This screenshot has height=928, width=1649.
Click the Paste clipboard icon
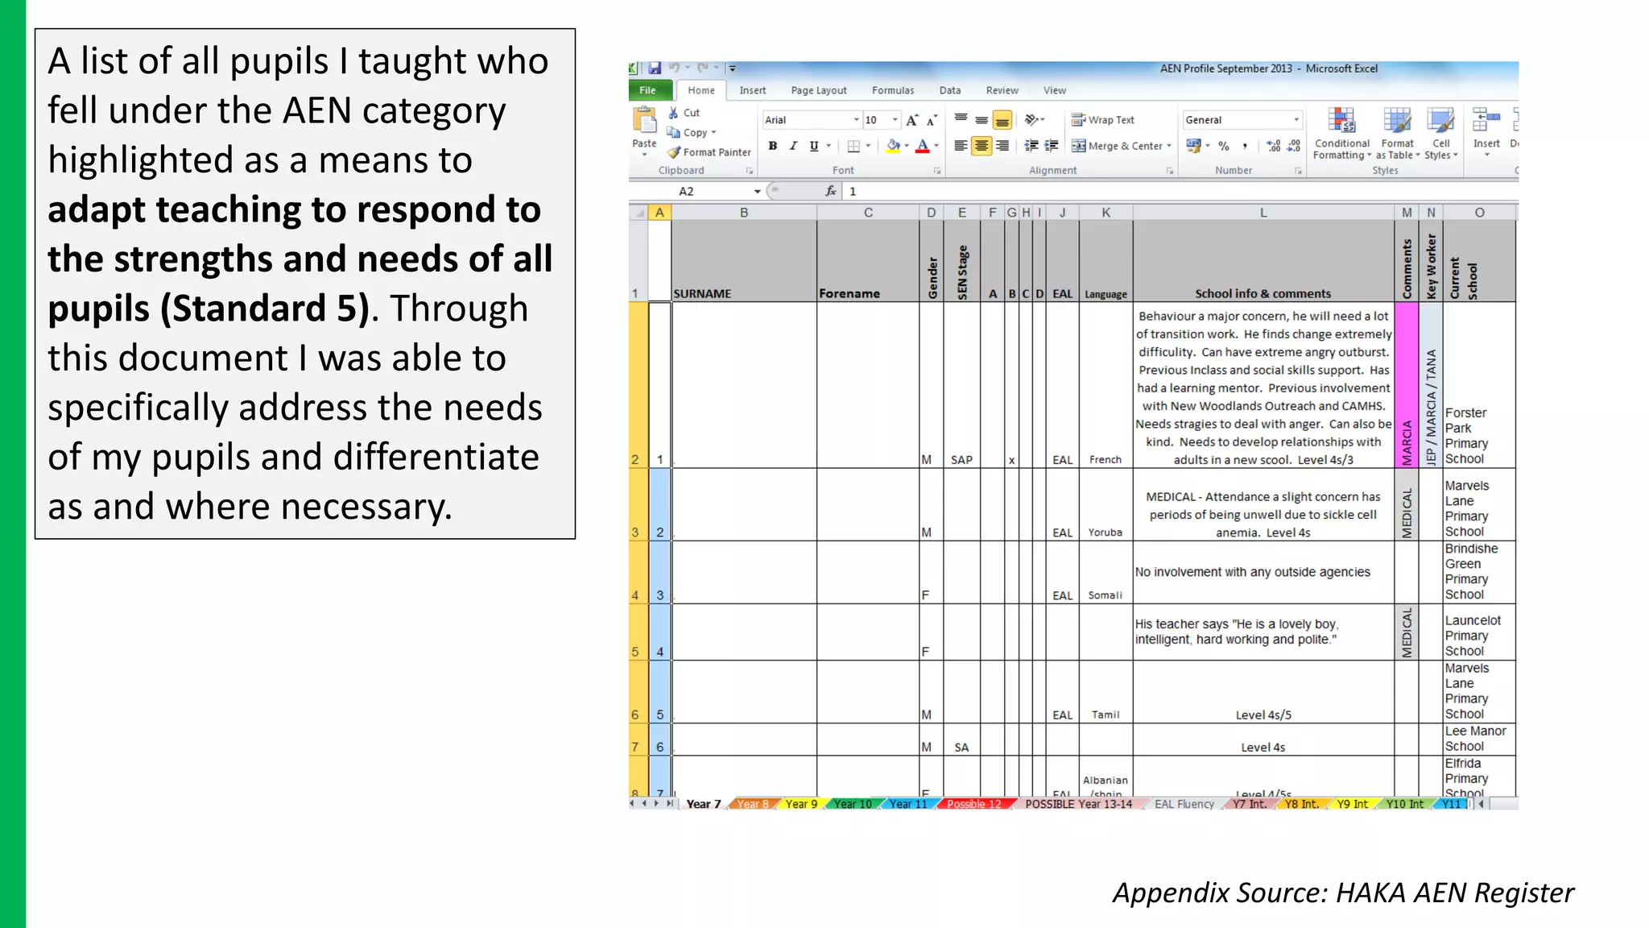[x=644, y=121]
